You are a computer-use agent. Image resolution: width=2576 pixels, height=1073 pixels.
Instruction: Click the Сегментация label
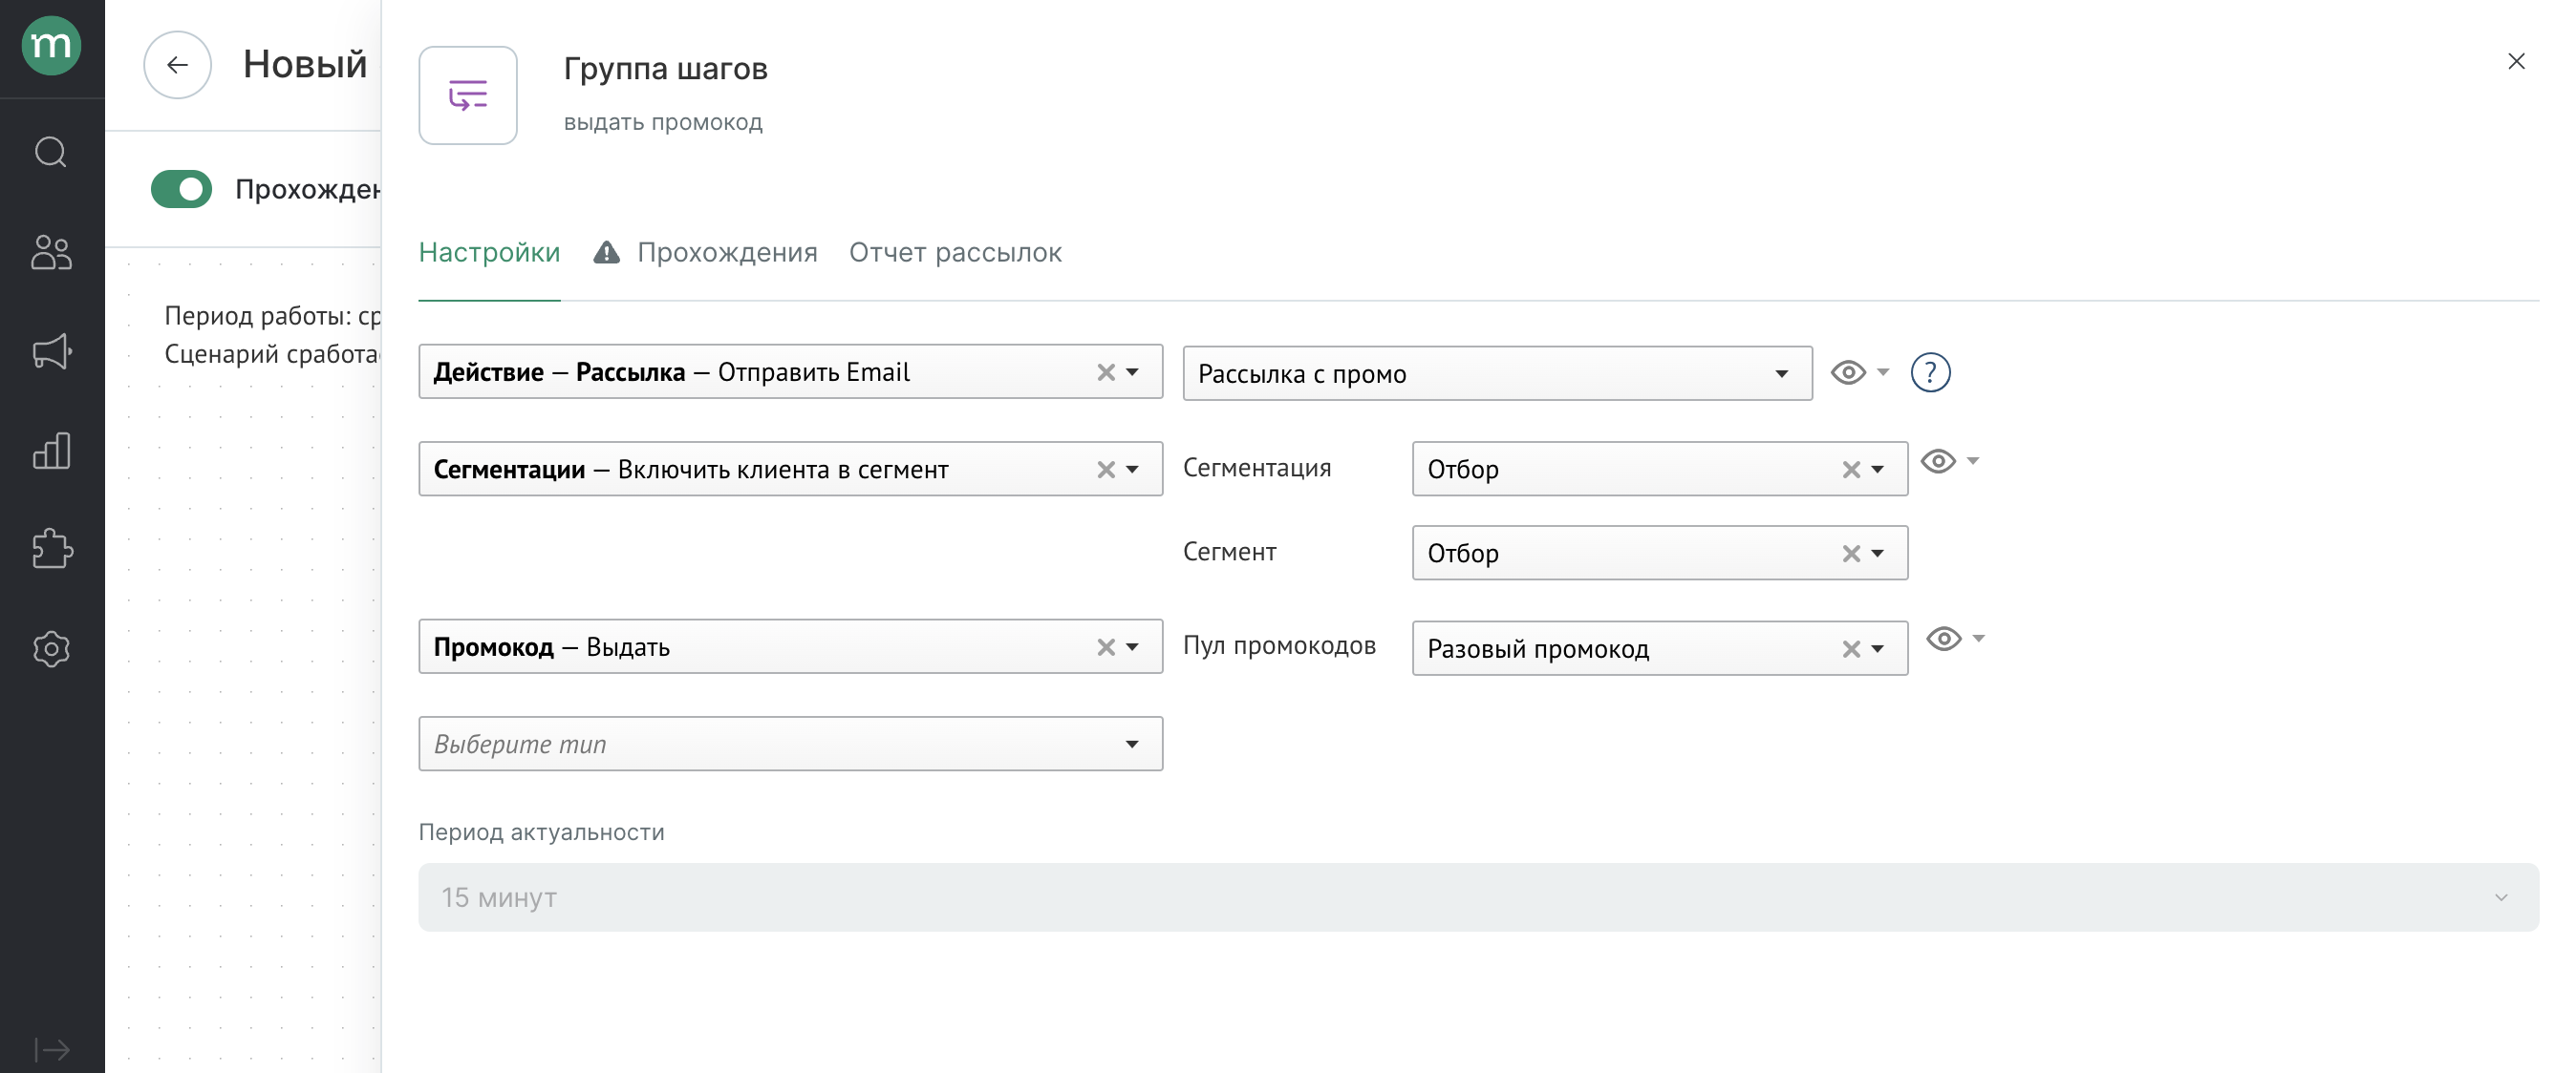pos(1257,468)
